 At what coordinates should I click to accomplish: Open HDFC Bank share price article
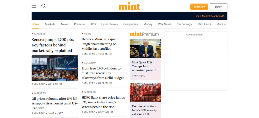103,102
